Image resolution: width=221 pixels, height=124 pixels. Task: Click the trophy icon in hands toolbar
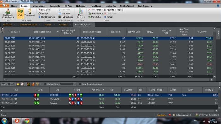pyautogui.click(x=37, y=84)
